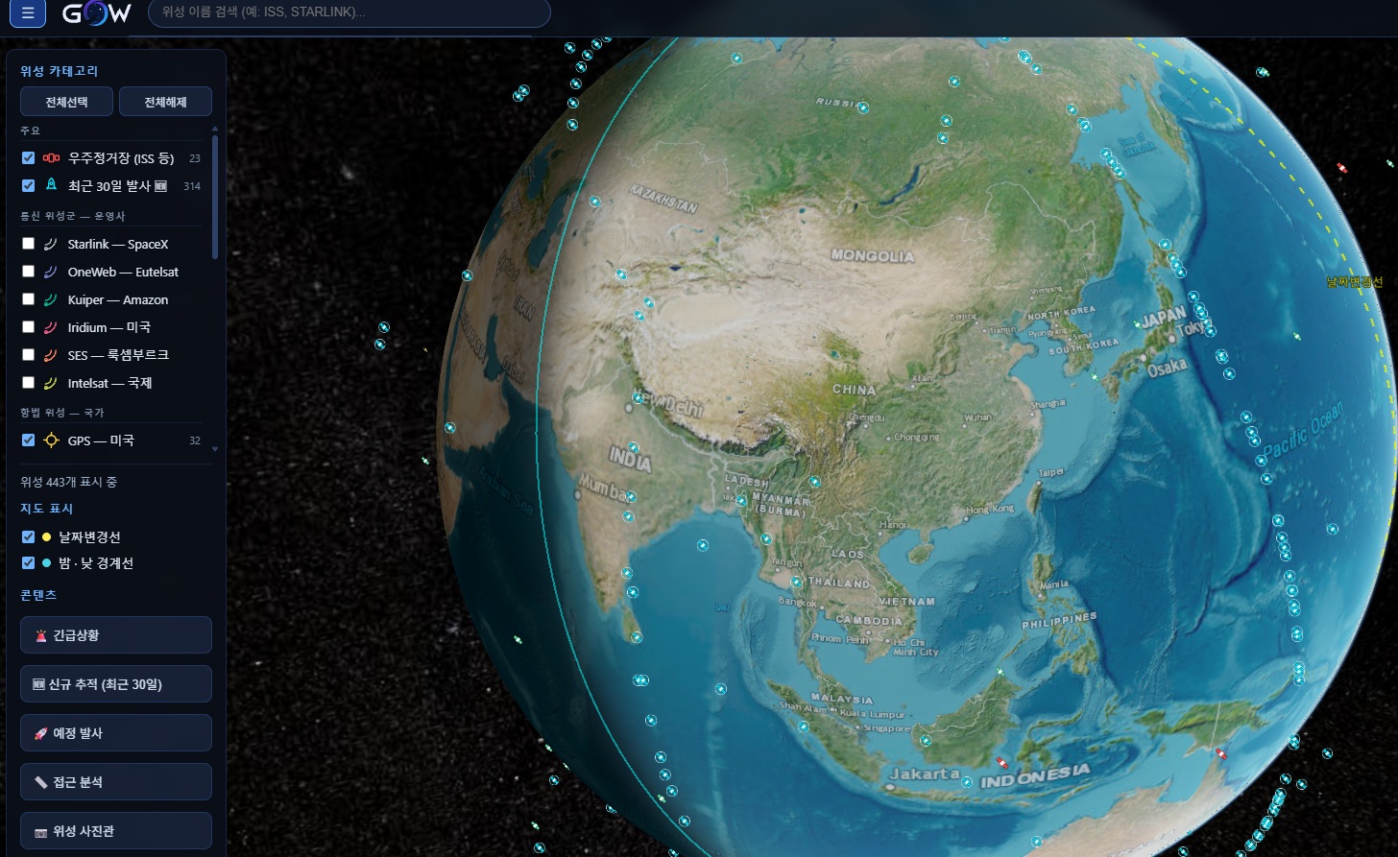Select the red satellite marker above INDONESIA label

(1002, 763)
